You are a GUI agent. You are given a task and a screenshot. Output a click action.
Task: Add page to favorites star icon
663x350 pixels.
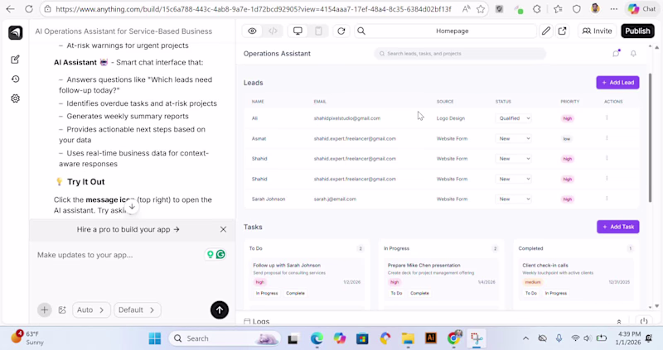pos(481,9)
